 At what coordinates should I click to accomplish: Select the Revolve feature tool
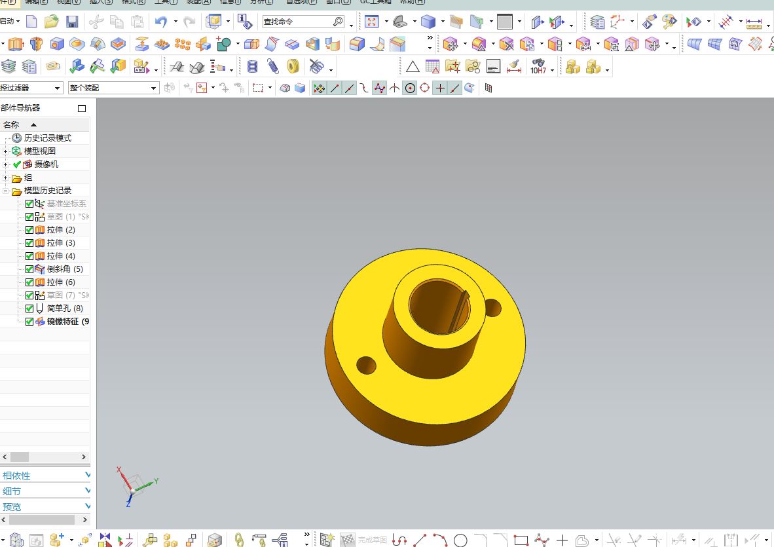(x=37, y=45)
